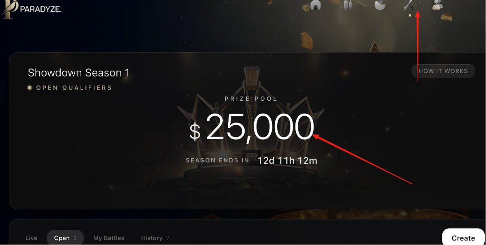Viewport: 486px width, 245px height.
Task: Click the Paradyze bird logo emblem
Action: [x=10, y=9]
